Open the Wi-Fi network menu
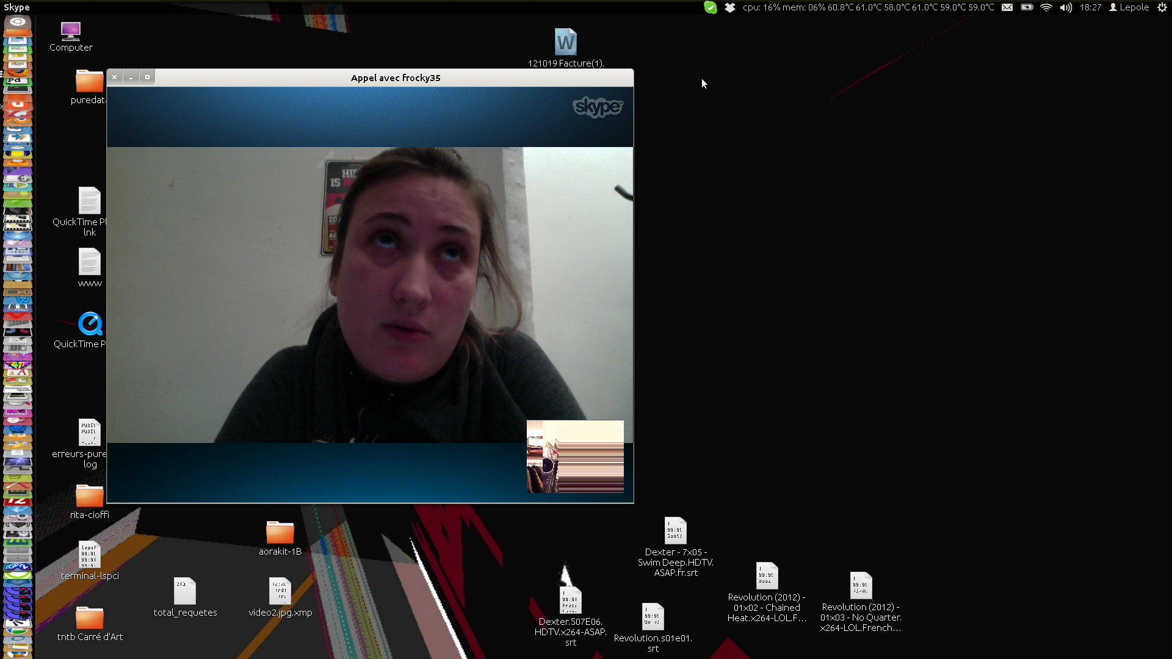This screenshot has width=1172, height=659. [1046, 7]
